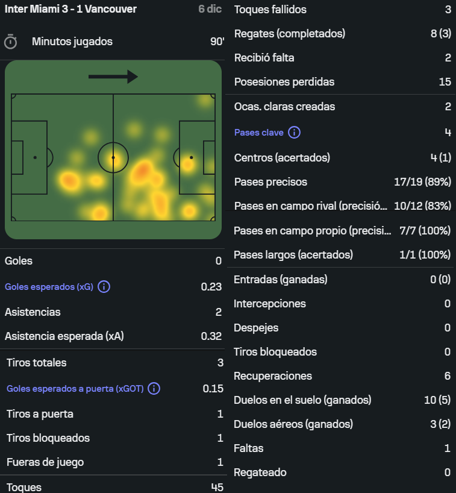Click the Pases precisos stat row
The height and width of the screenshot is (493, 456).
342,182
